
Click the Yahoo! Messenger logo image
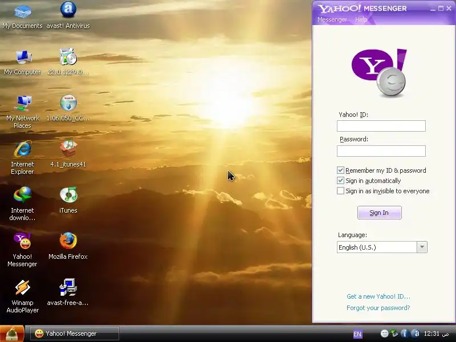point(379,73)
